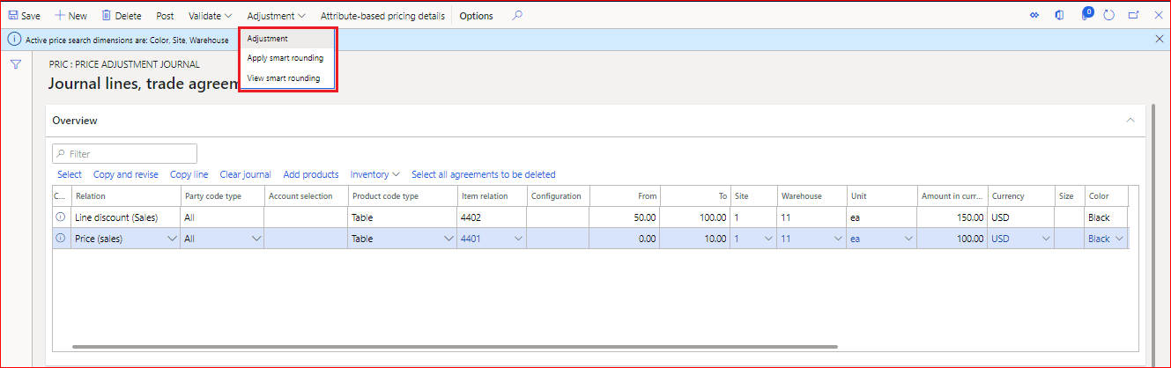Click the Clear journal link
This screenshot has width=1171, height=368.
click(246, 174)
